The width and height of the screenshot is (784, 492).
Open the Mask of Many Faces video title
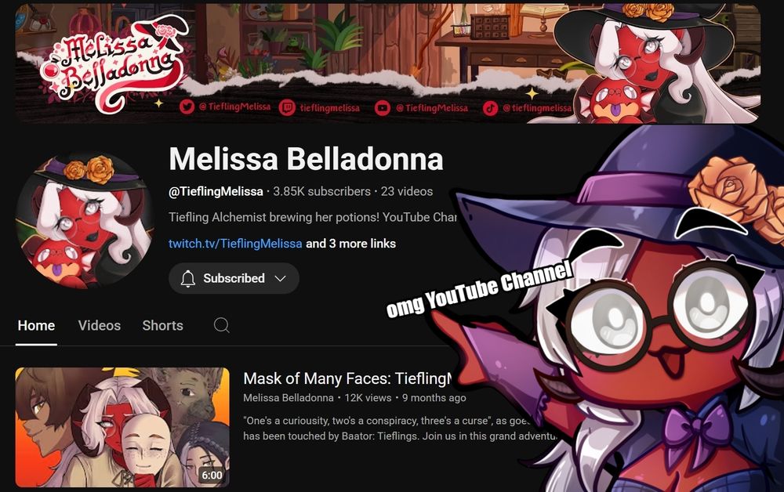(347, 378)
